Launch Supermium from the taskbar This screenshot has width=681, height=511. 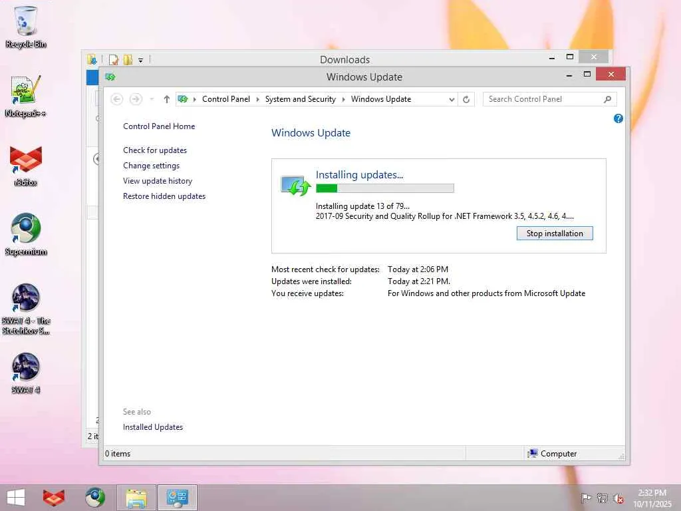[x=95, y=498]
